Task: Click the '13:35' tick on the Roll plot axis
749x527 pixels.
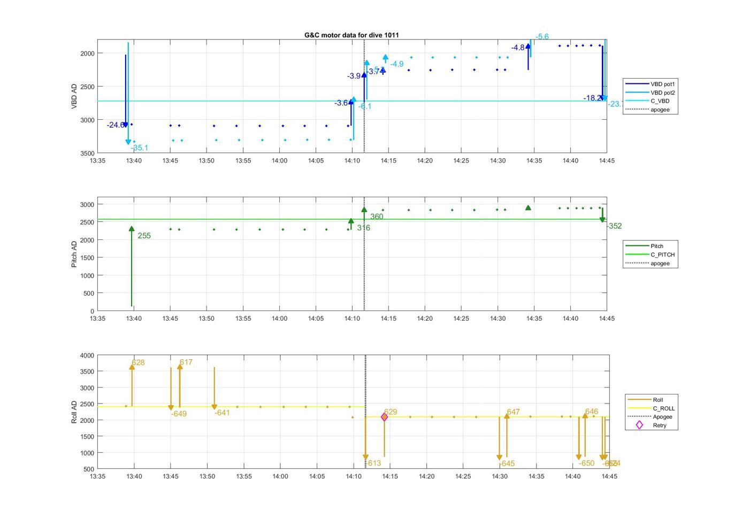Action: click(98, 476)
